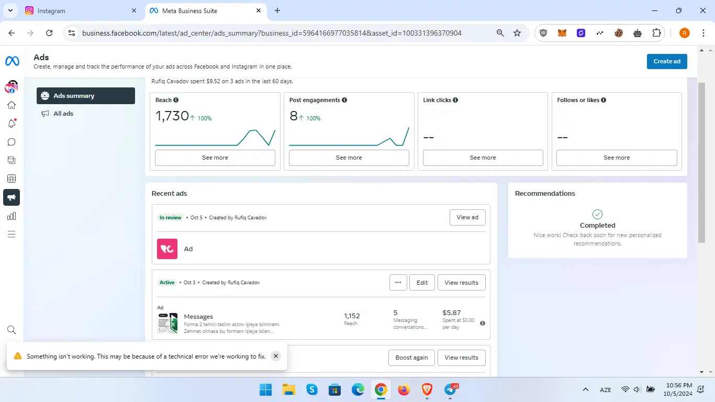Viewport: 715px width, 402px height.
Task: Open Chrome profile avatar R
Action: 685,33
